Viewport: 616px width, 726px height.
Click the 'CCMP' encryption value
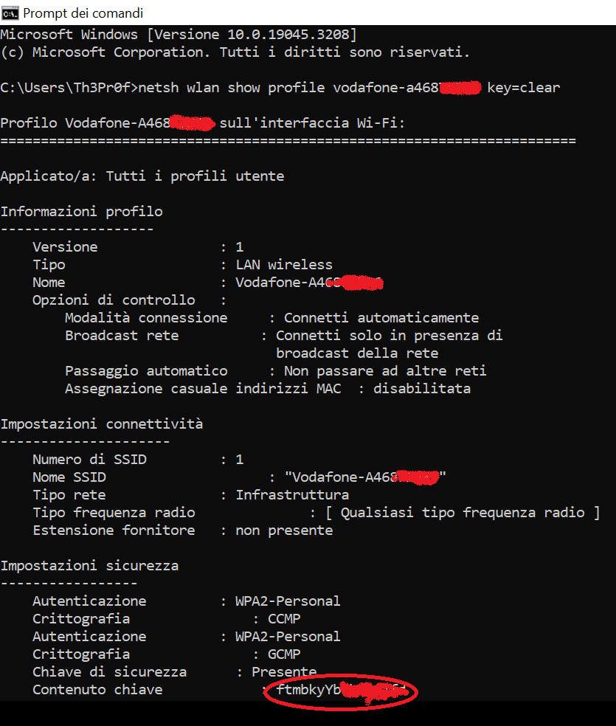point(284,618)
